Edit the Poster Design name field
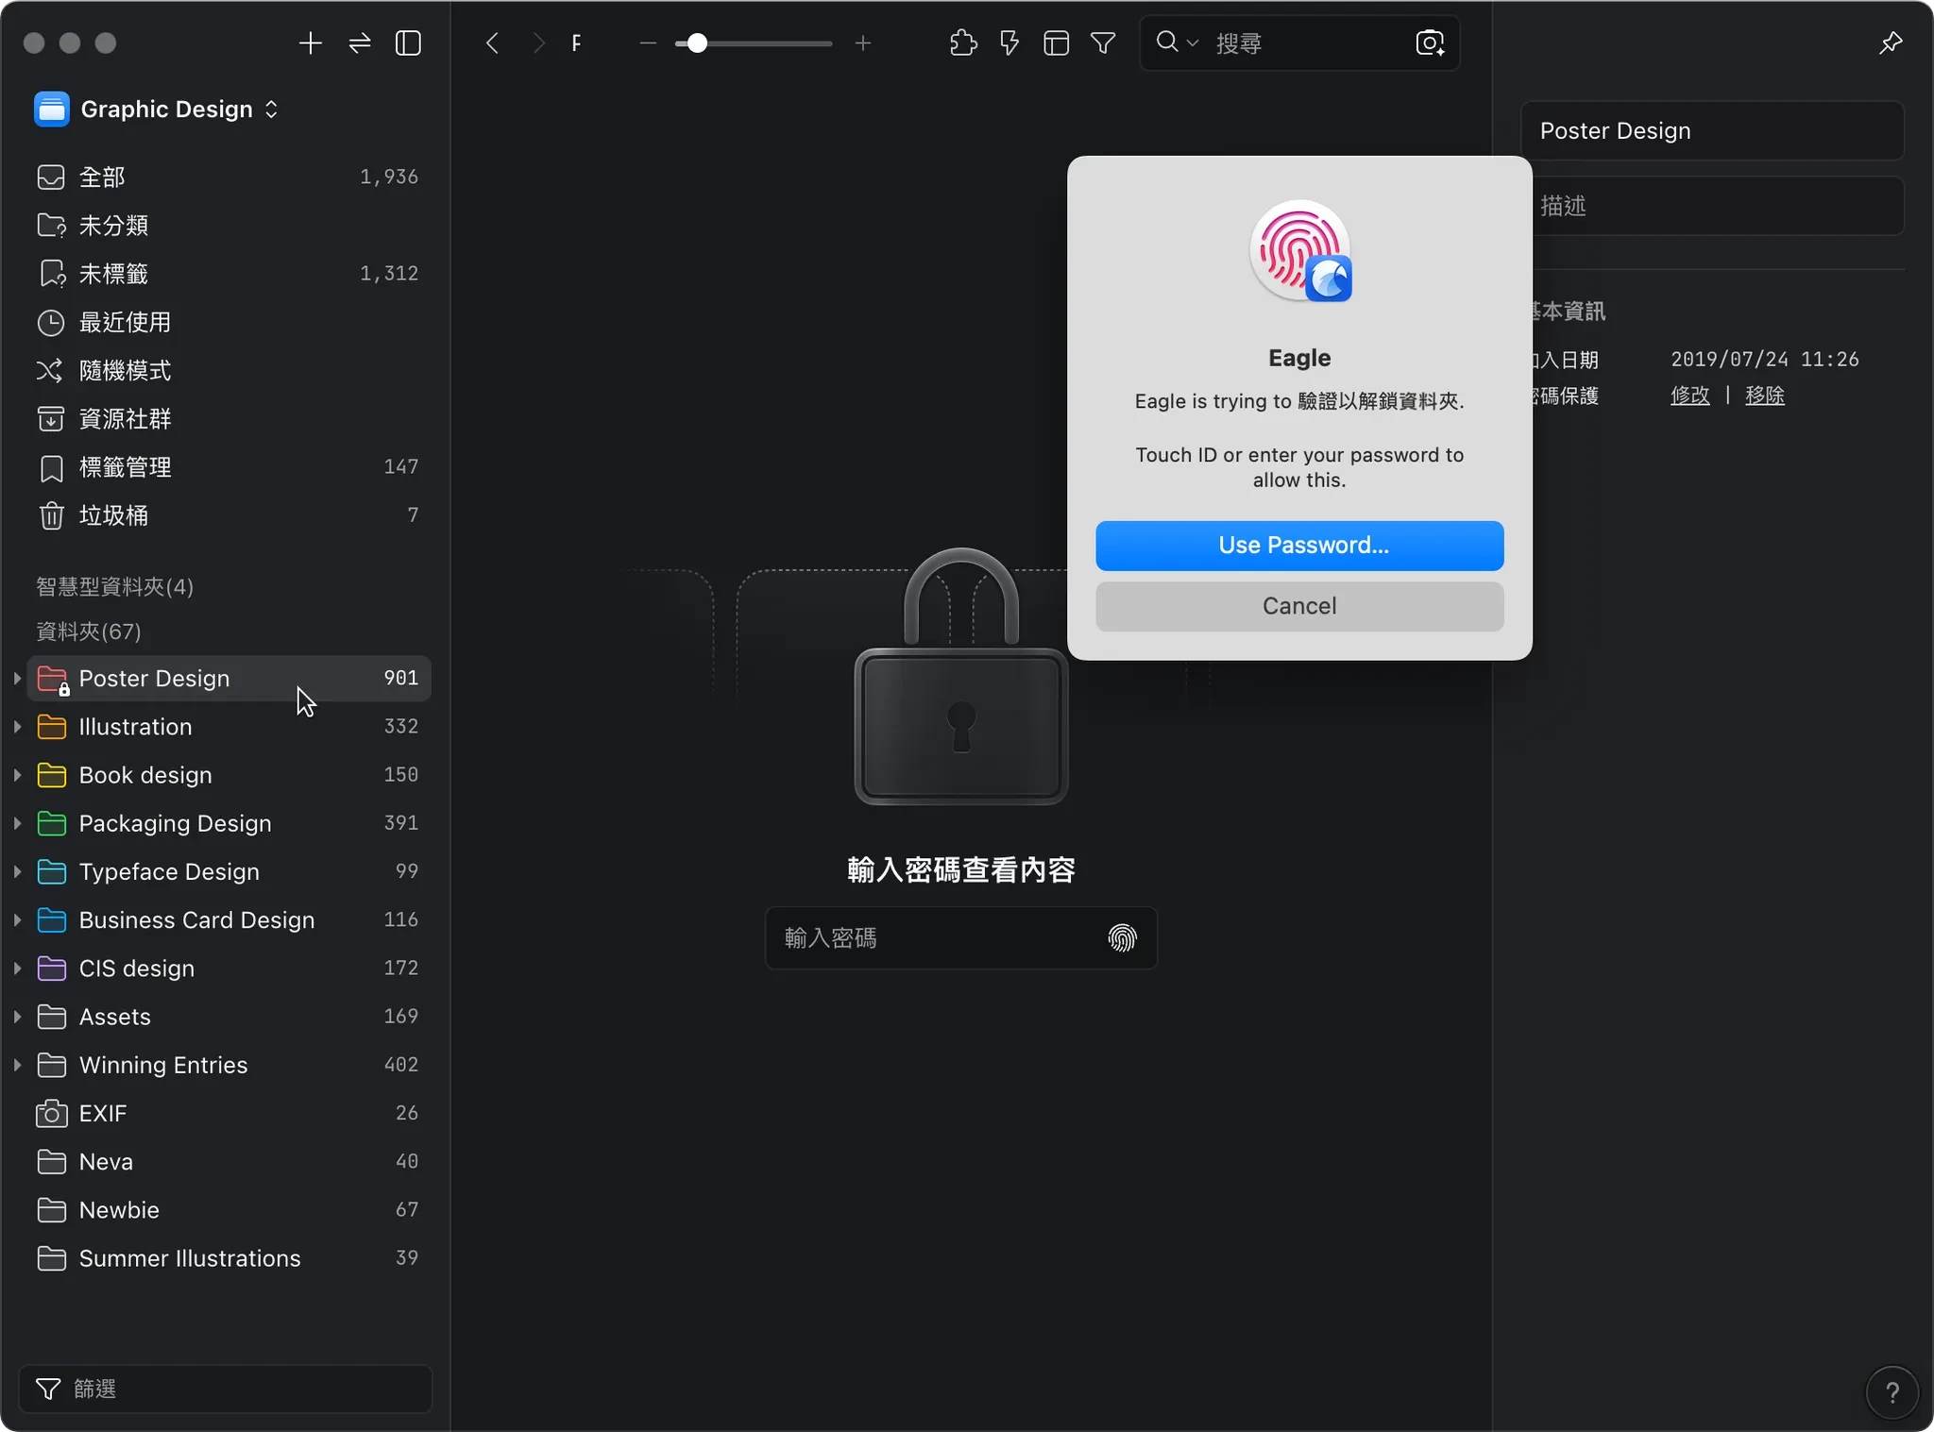This screenshot has width=1934, height=1432. 1712,131
